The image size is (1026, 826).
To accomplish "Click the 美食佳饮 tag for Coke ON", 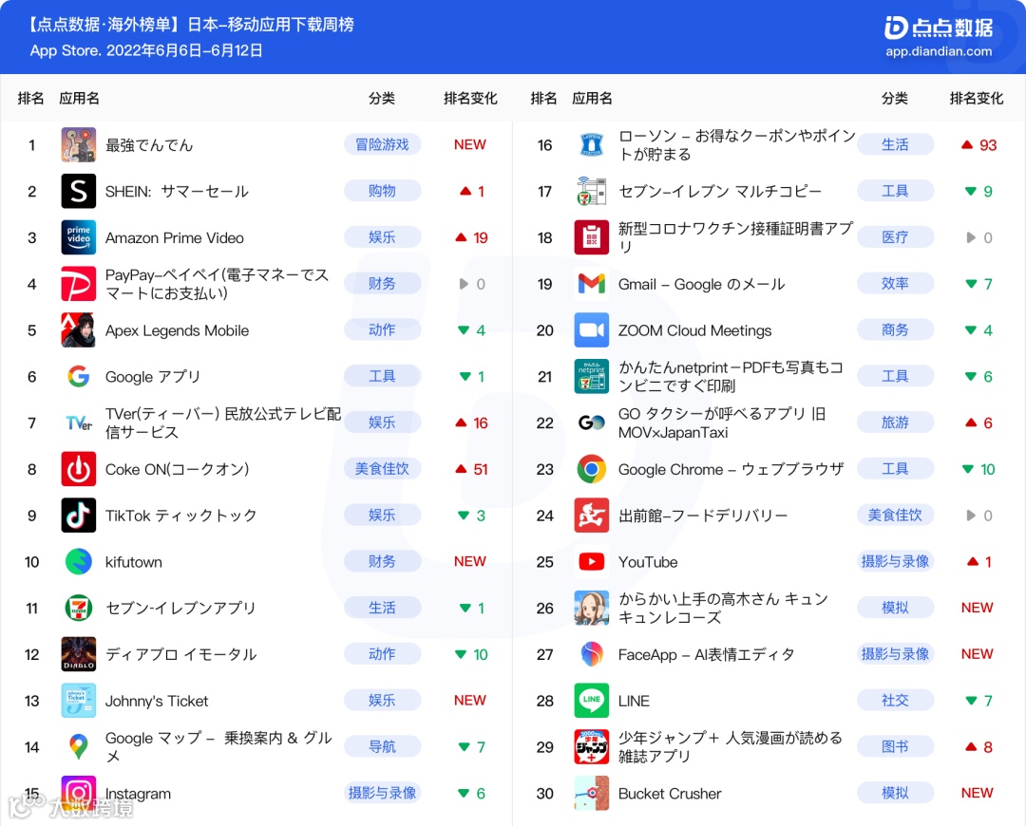I will coord(382,469).
